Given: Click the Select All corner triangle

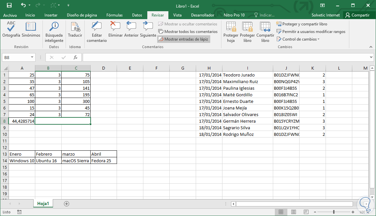Looking at the screenshot, I should [x=5, y=68].
